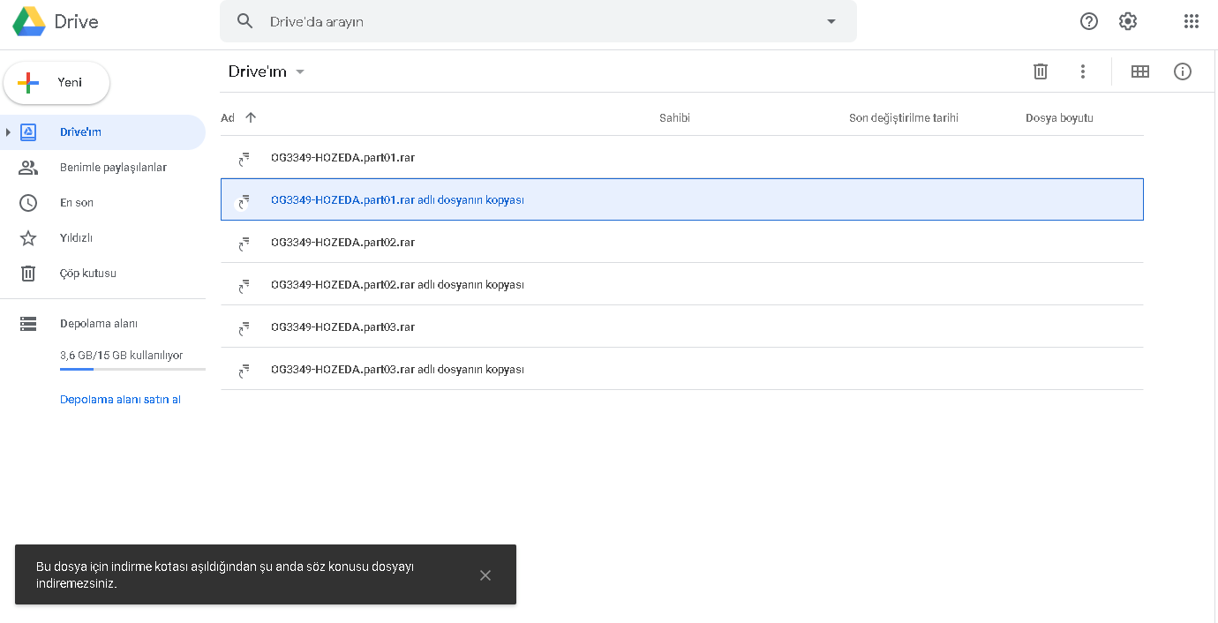Dismiss the download quota notification
The width and height of the screenshot is (1218, 623).
pyautogui.click(x=485, y=575)
